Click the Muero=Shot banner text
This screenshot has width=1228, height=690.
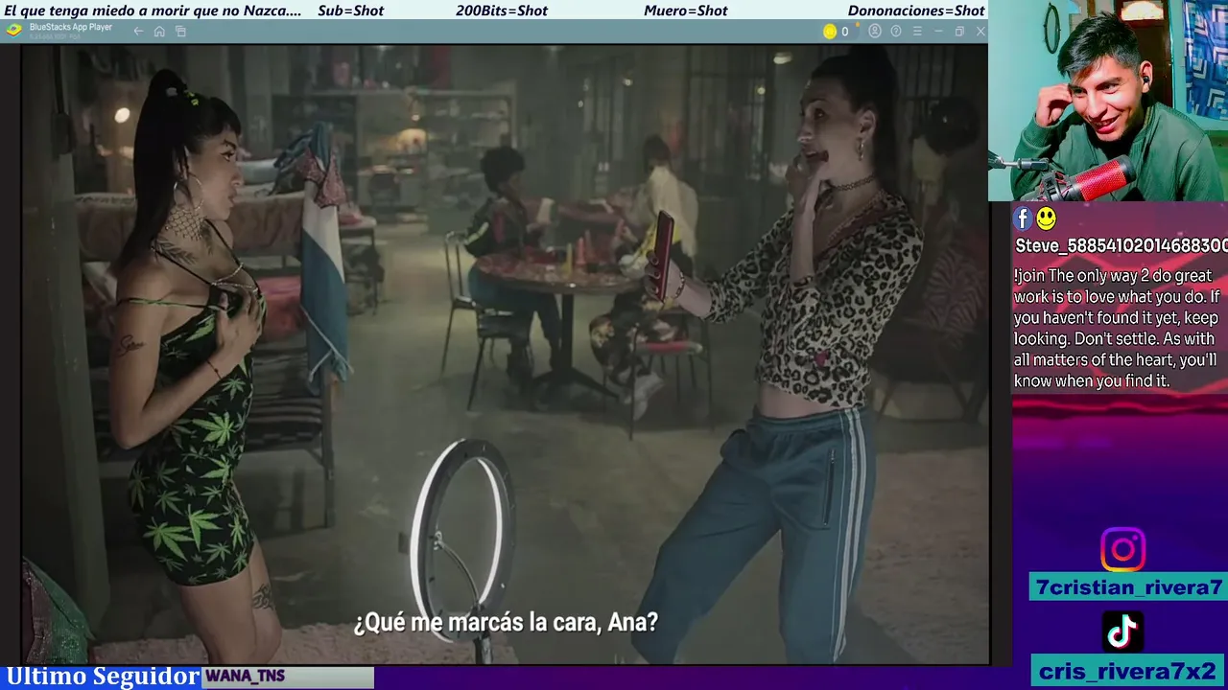tap(686, 11)
